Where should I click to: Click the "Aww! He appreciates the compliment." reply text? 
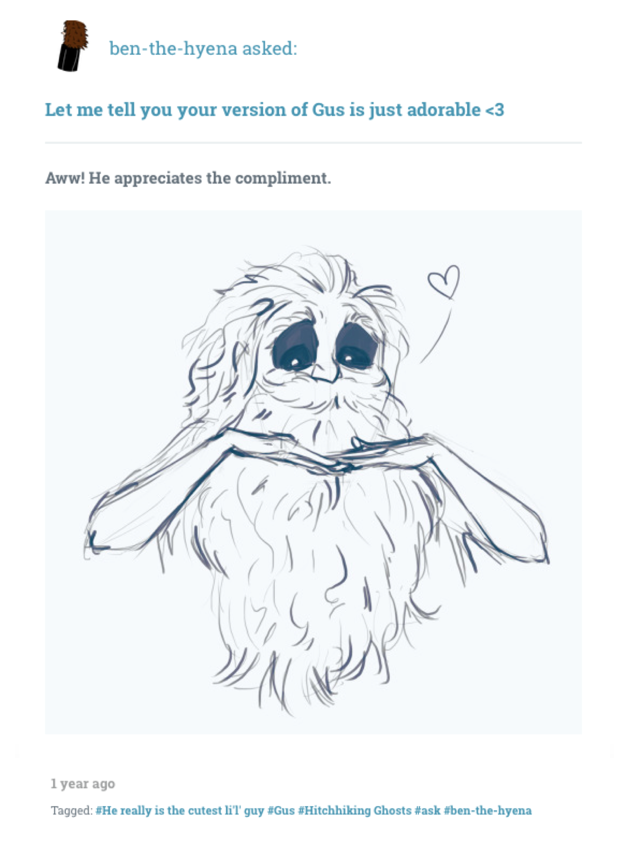(188, 178)
